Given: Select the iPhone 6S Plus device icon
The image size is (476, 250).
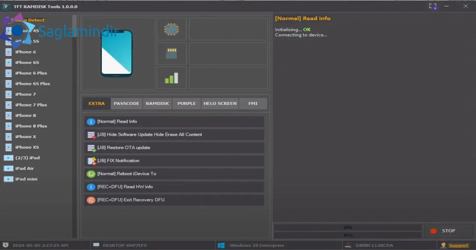Looking at the screenshot, I should click(8, 84).
